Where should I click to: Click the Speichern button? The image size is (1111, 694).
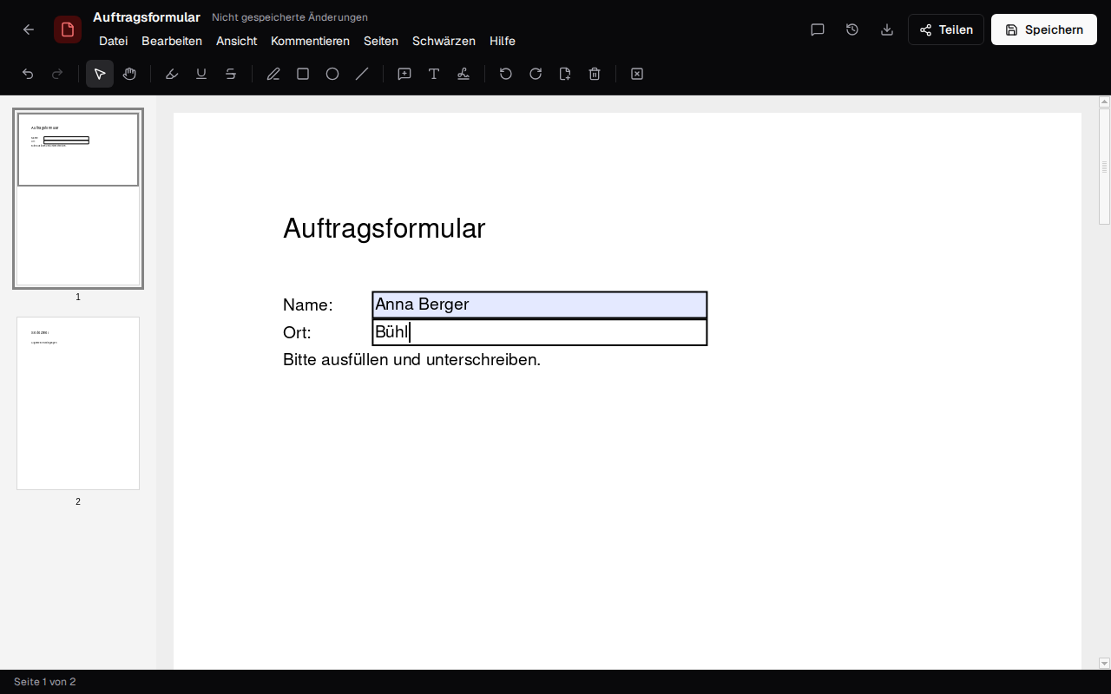tap(1044, 29)
